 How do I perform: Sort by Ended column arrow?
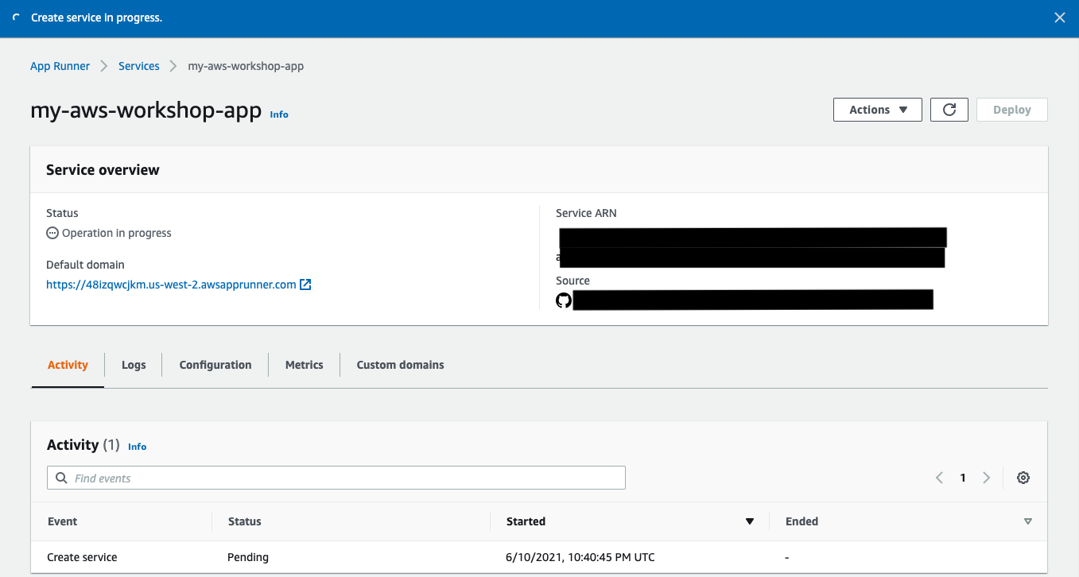1028,521
